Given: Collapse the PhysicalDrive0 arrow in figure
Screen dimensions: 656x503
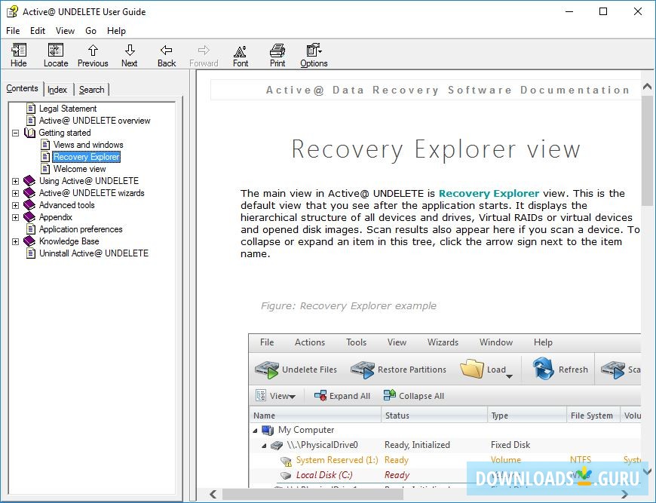Looking at the screenshot, I should pyautogui.click(x=264, y=446).
